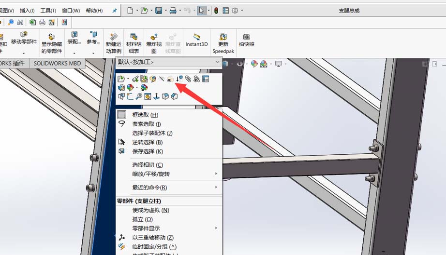Click the View Settings monitor icon
The image size is (446, 255).
click(x=279, y=64)
